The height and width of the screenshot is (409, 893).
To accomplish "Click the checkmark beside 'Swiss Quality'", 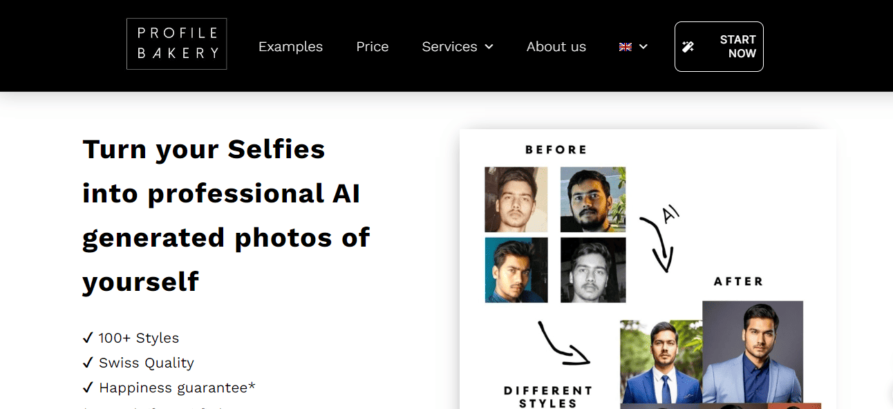I will click(88, 362).
